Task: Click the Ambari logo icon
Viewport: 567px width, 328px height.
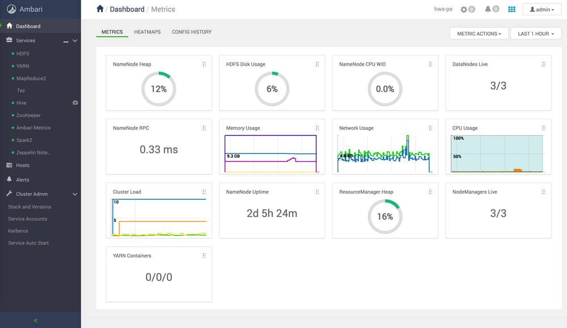Action: point(11,9)
